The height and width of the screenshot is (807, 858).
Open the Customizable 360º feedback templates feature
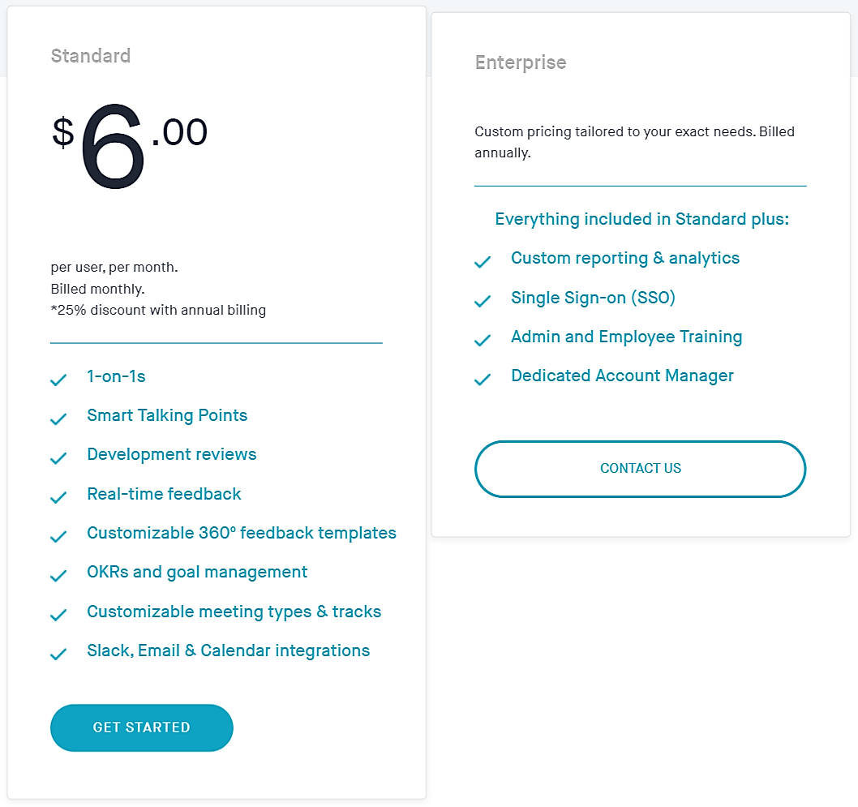point(241,533)
